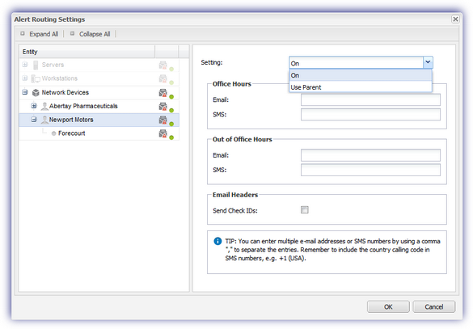Click the OK button
Viewport: 473px width, 329px height.
point(388,306)
